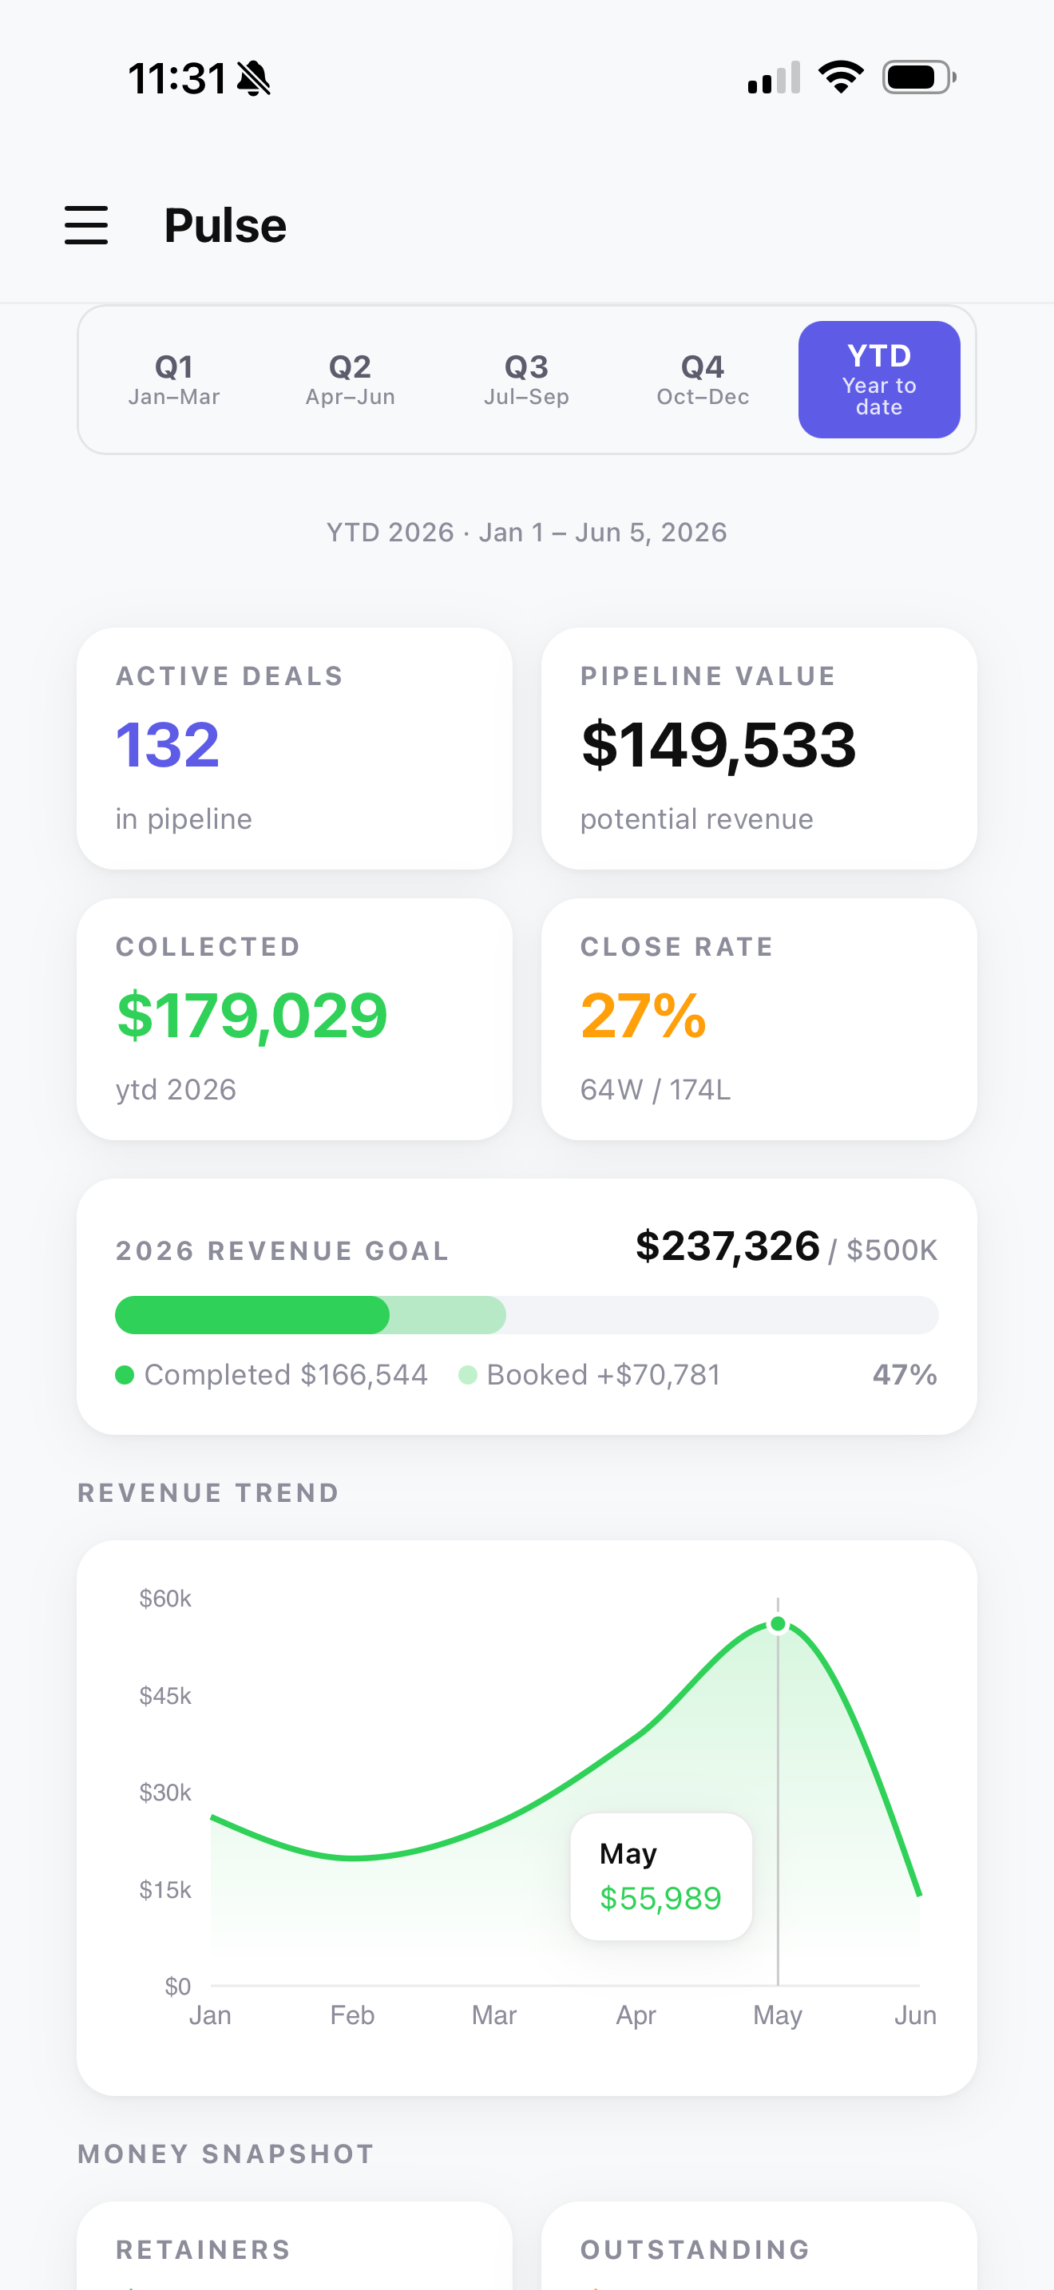The image size is (1054, 2290).
Task: Tap the Revenue Trend section heading
Action: [x=209, y=1492]
